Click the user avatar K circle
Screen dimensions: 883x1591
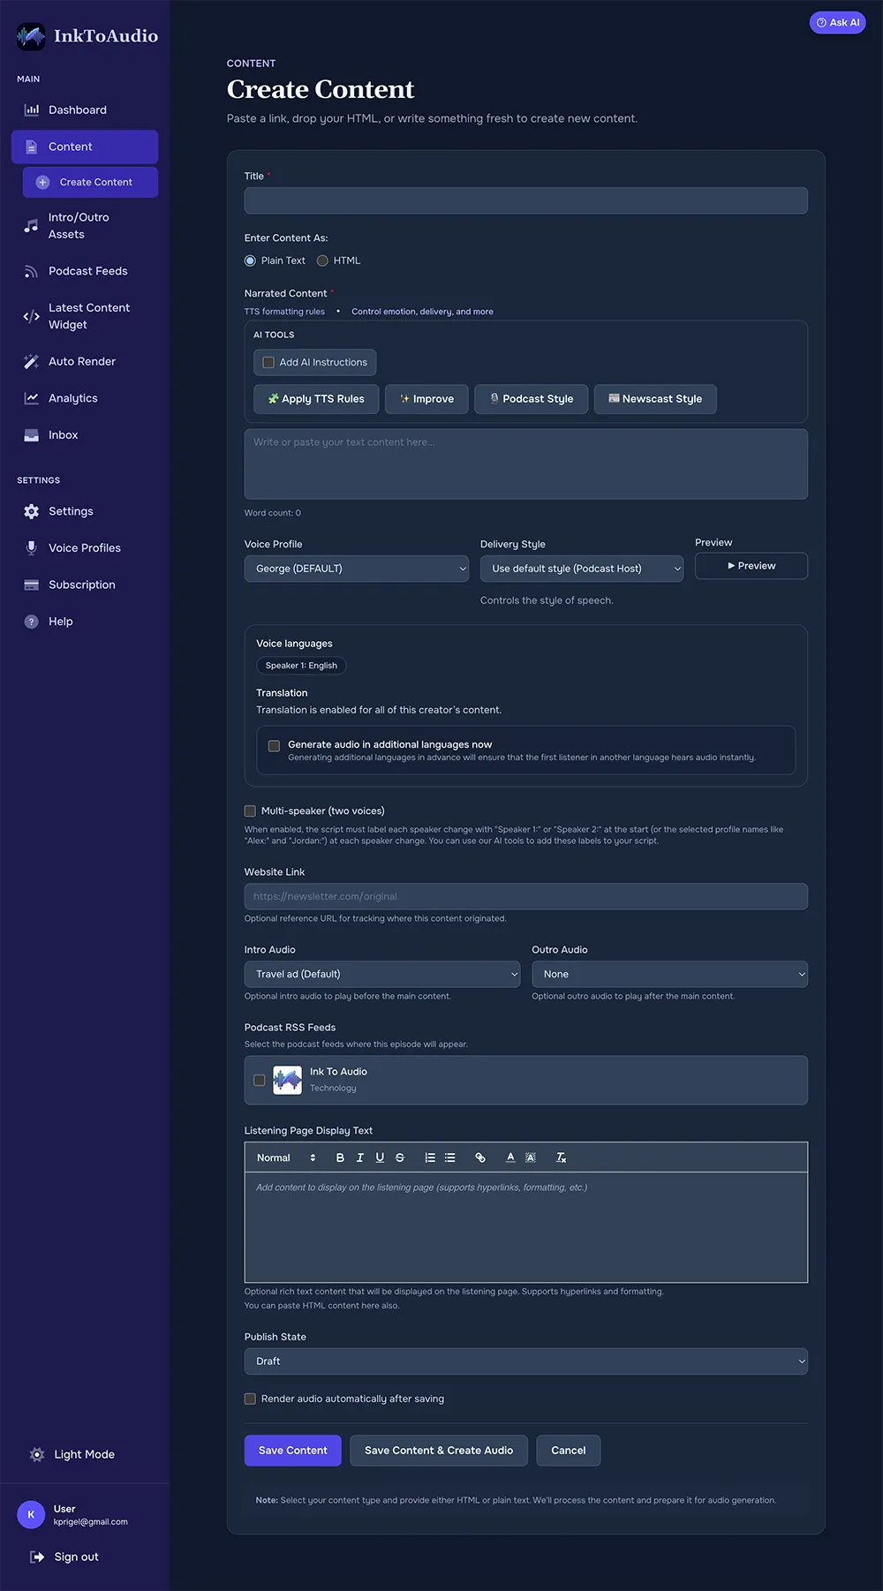point(31,1514)
